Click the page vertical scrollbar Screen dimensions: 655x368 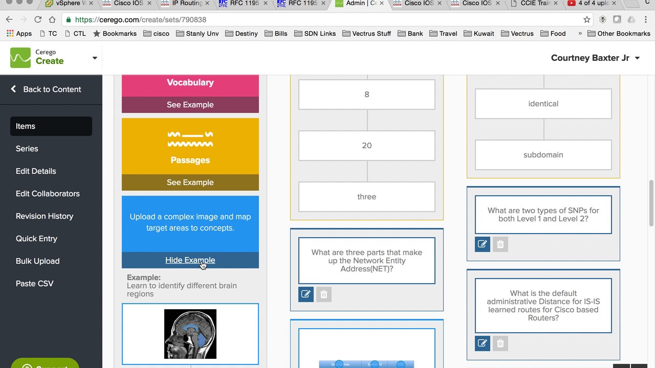(651, 203)
